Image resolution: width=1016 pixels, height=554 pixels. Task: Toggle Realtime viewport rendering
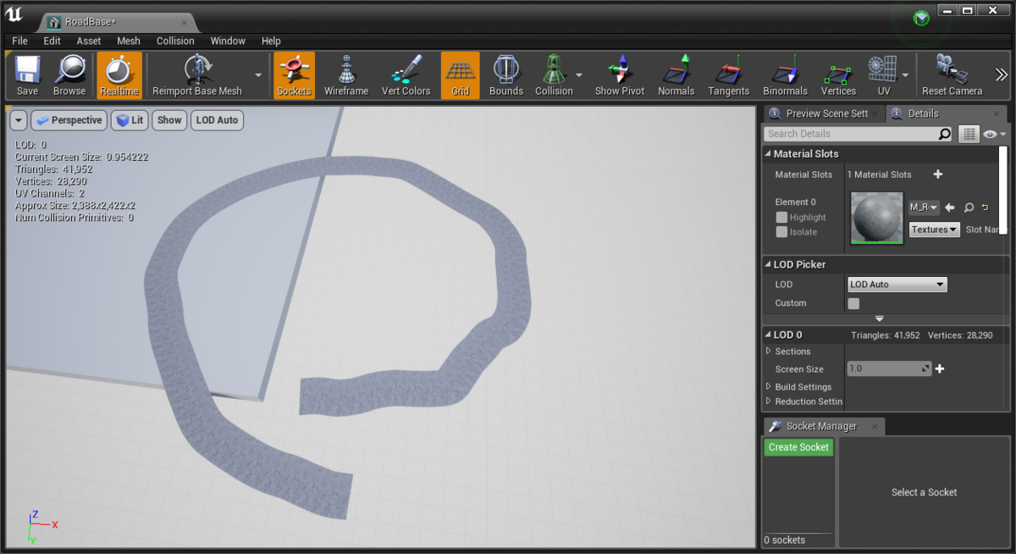[119, 75]
